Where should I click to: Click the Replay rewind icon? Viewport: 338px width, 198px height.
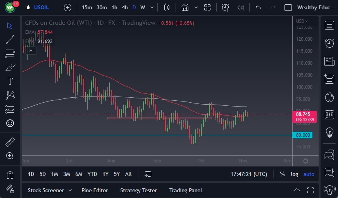tap(241, 7)
